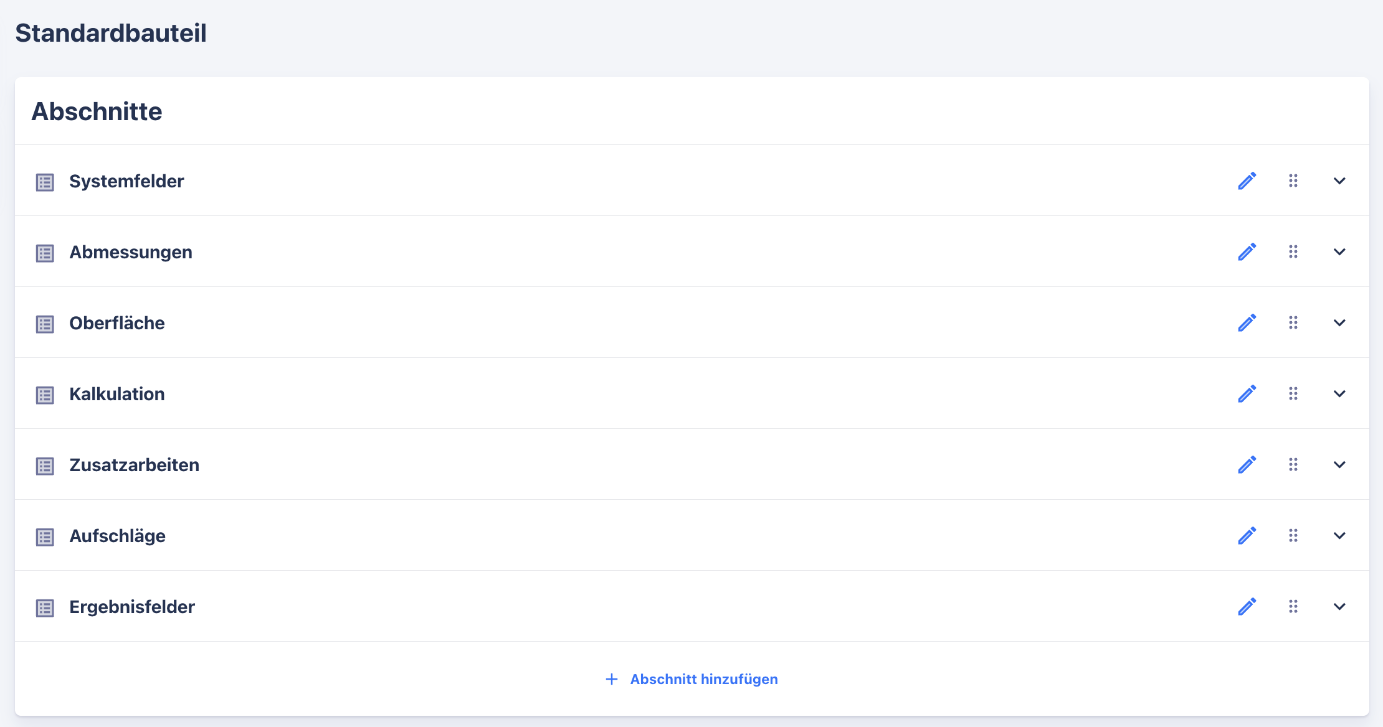Expand the Abmessungen section
The width and height of the screenshot is (1383, 727).
(1339, 252)
